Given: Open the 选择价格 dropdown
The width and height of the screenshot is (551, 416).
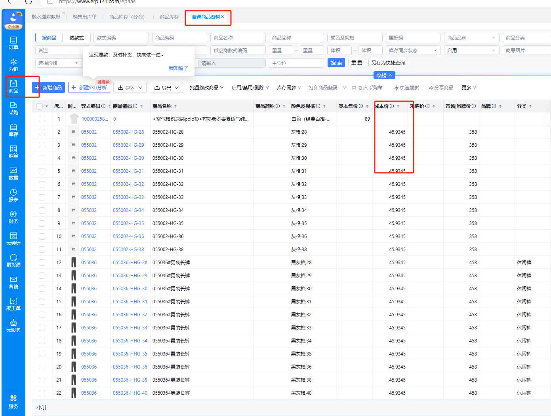Looking at the screenshot, I should pos(58,63).
